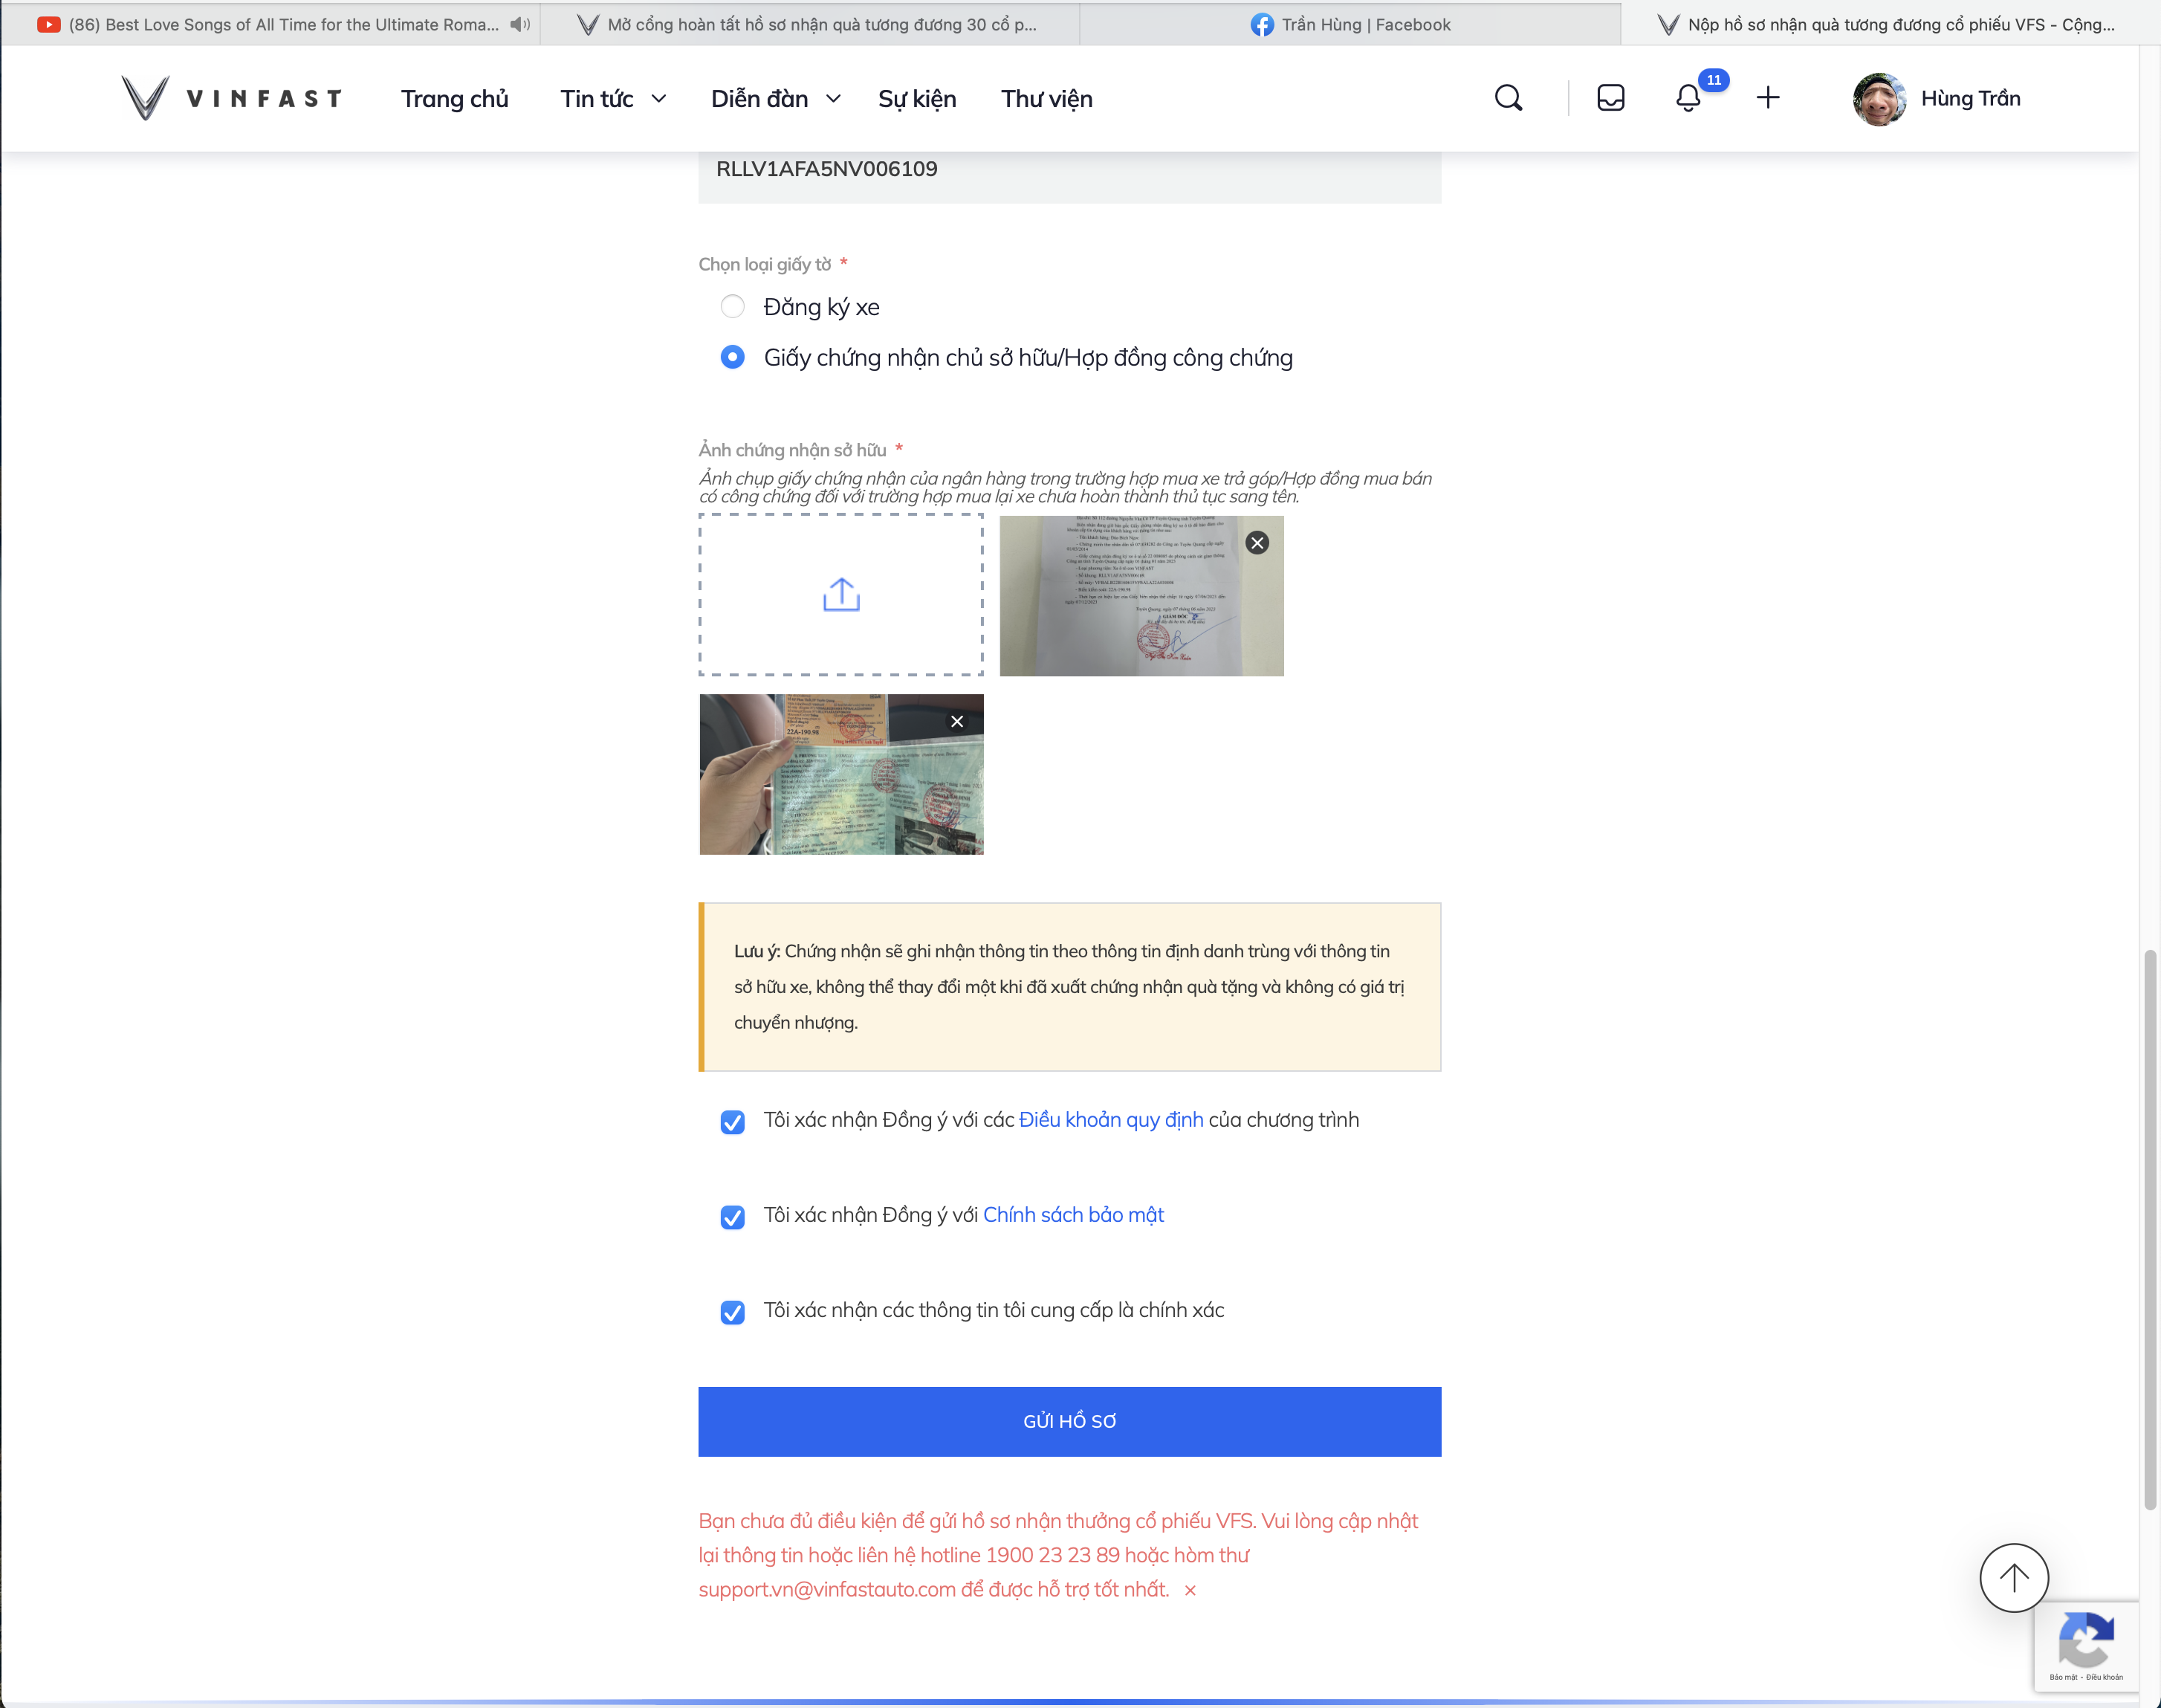Dismiss the red error message
The image size is (2161, 1708).
(x=1190, y=1590)
